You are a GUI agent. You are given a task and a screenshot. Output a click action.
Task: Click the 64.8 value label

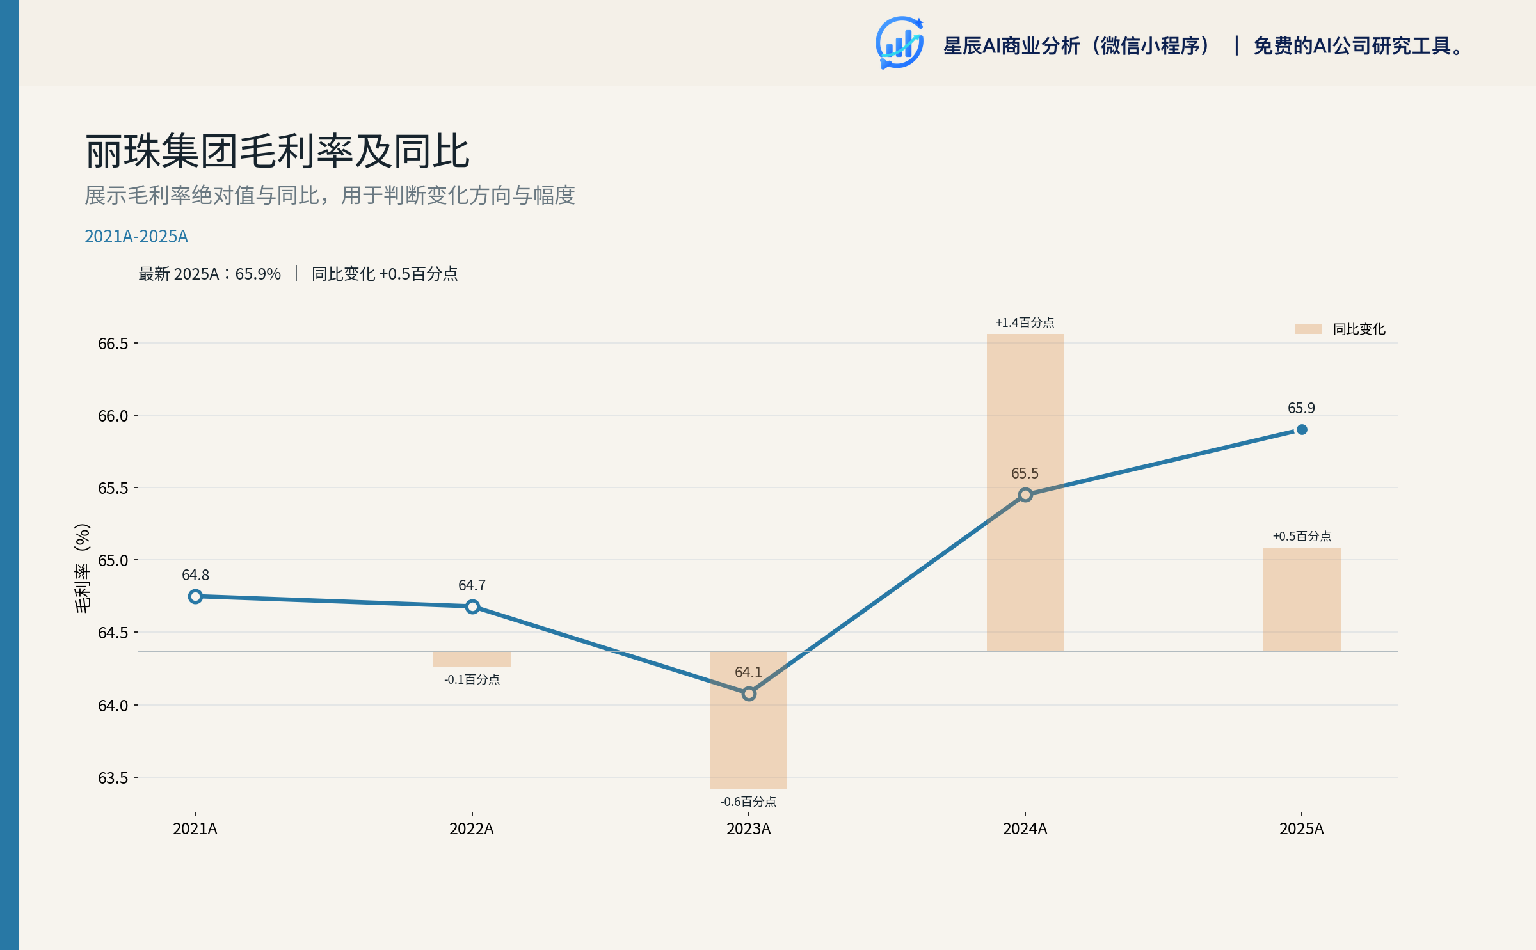pyautogui.click(x=196, y=575)
